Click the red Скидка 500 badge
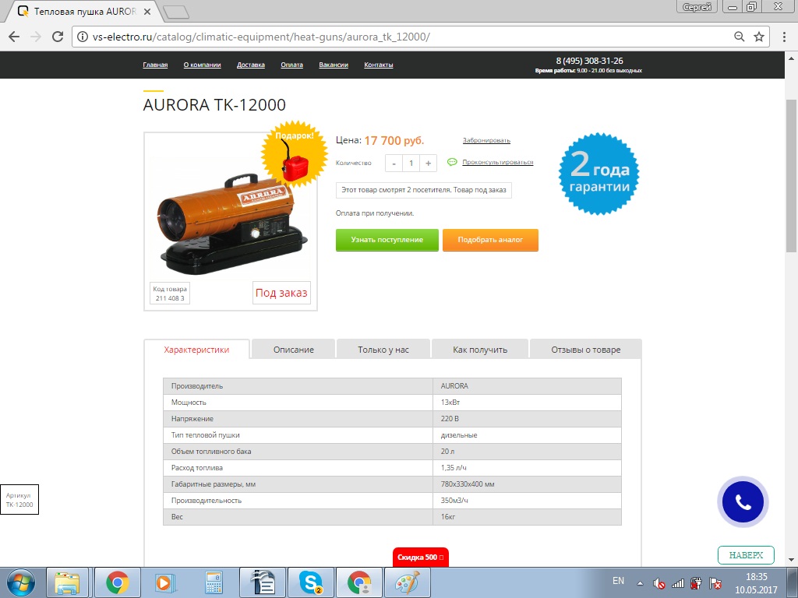Image resolution: width=798 pixels, height=598 pixels. click(420, 557)
